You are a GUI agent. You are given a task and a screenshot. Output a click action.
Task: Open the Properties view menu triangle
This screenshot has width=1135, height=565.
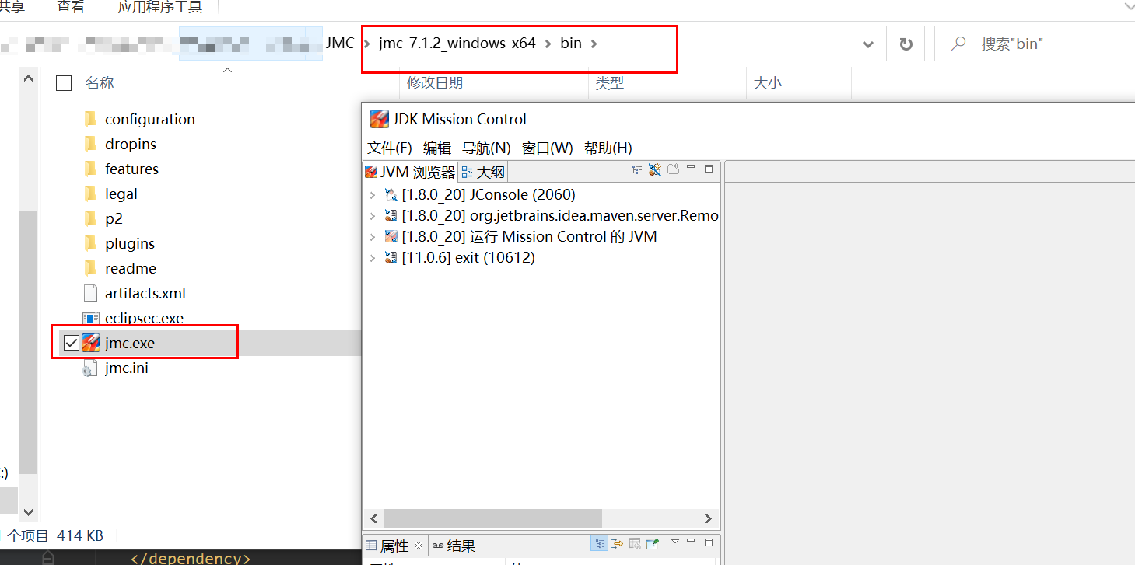[x=675, y=542]
